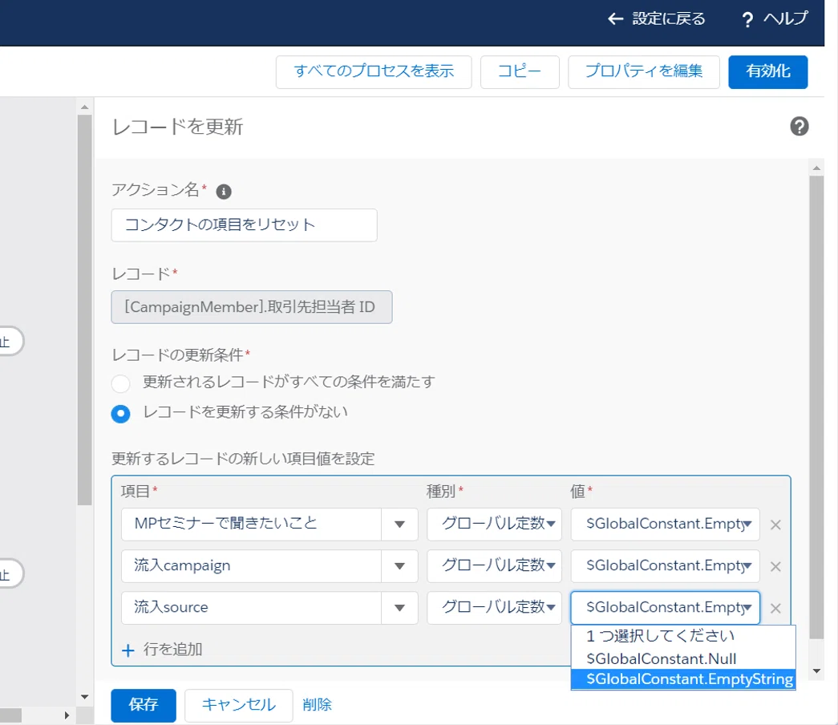Screen dimensions: 838x725
Task: Open field dropdown arrow for MPセミナーで聞きたいこと
Action: [x=399, y=525]
